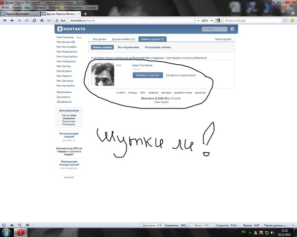
Task: Open Мои Сообщения in sidebar
Action: (66, 61)
